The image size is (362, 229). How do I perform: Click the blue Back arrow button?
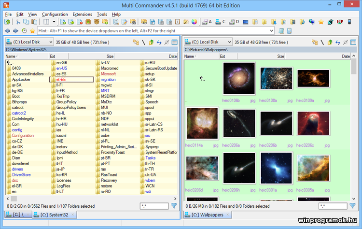pos(7,31)
